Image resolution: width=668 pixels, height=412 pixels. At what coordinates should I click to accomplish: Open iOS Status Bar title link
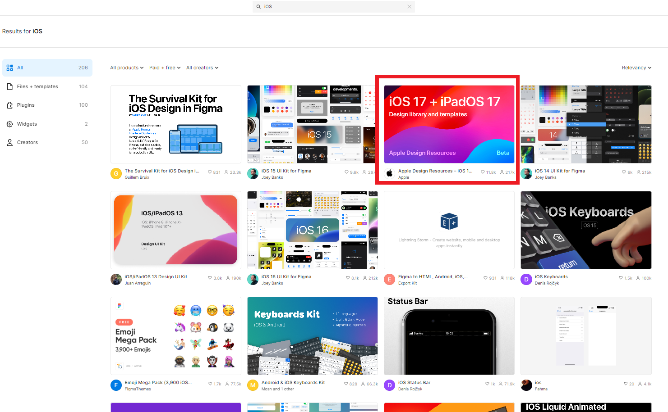(414, 383)
